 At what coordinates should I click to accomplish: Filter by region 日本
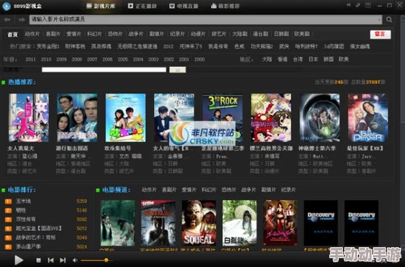[x=313, y=59]
